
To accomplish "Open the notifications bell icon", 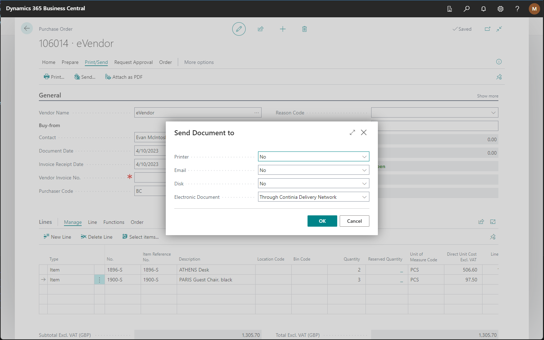I will coord(484,9).
